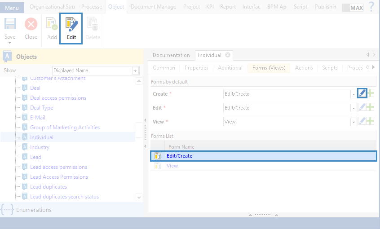
Task: Click pencil icon beside View form field
Action: pos(362,121)
